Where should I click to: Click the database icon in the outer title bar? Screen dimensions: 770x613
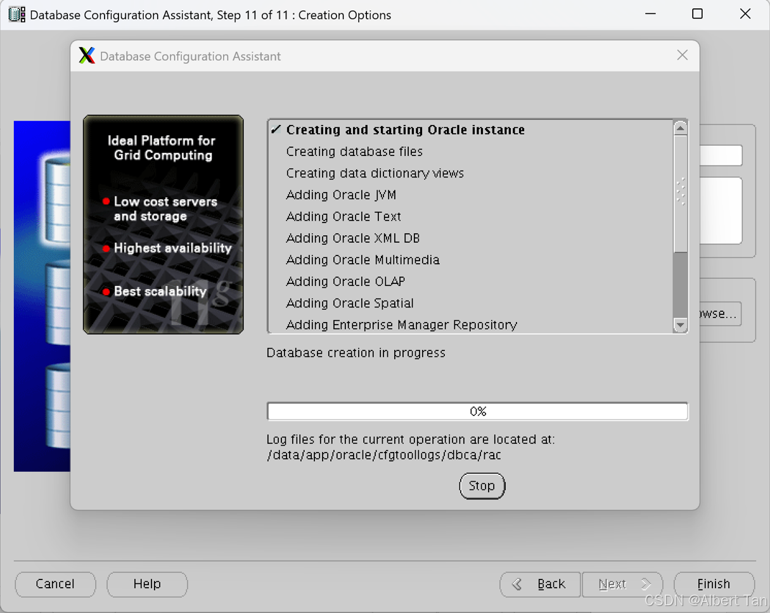pyautogui.click(x=17, y=15)
